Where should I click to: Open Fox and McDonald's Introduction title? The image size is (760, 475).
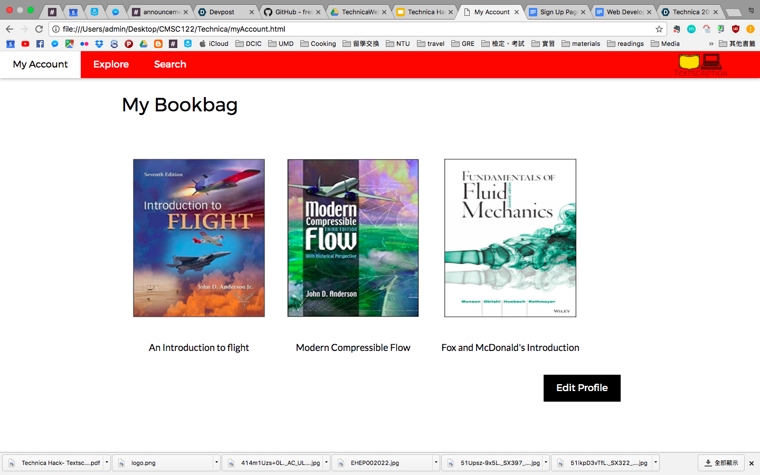510,348
